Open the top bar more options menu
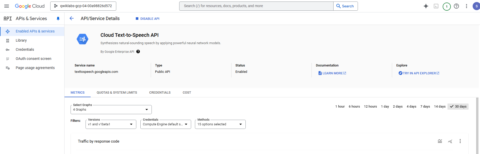This screenshot has height=154, width=480. point(467,6)
